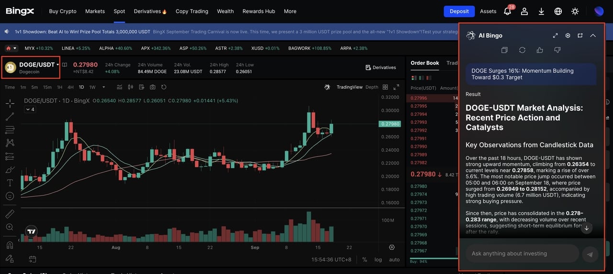Select the ruler measure tool
613x274 pixels.
[10, 214]
